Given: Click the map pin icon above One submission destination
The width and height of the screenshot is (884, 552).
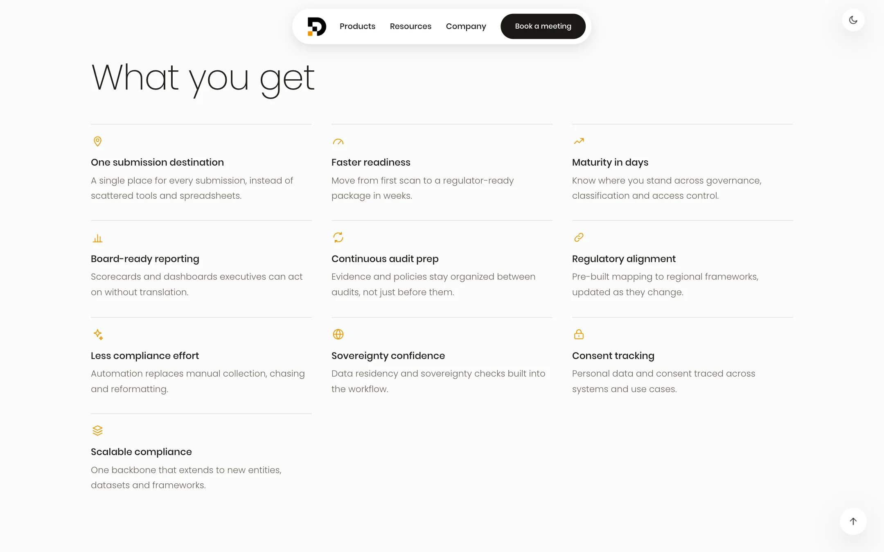Looking at the screenshot, I should coord(97,141).
